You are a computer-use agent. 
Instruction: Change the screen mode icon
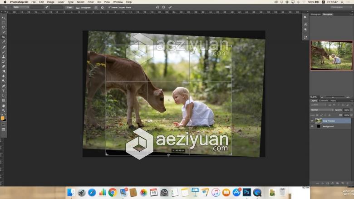coord(3,129)
